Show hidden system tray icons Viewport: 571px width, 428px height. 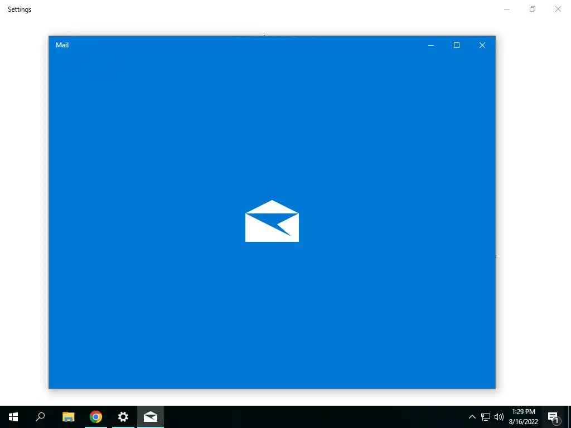pos(472,417)
